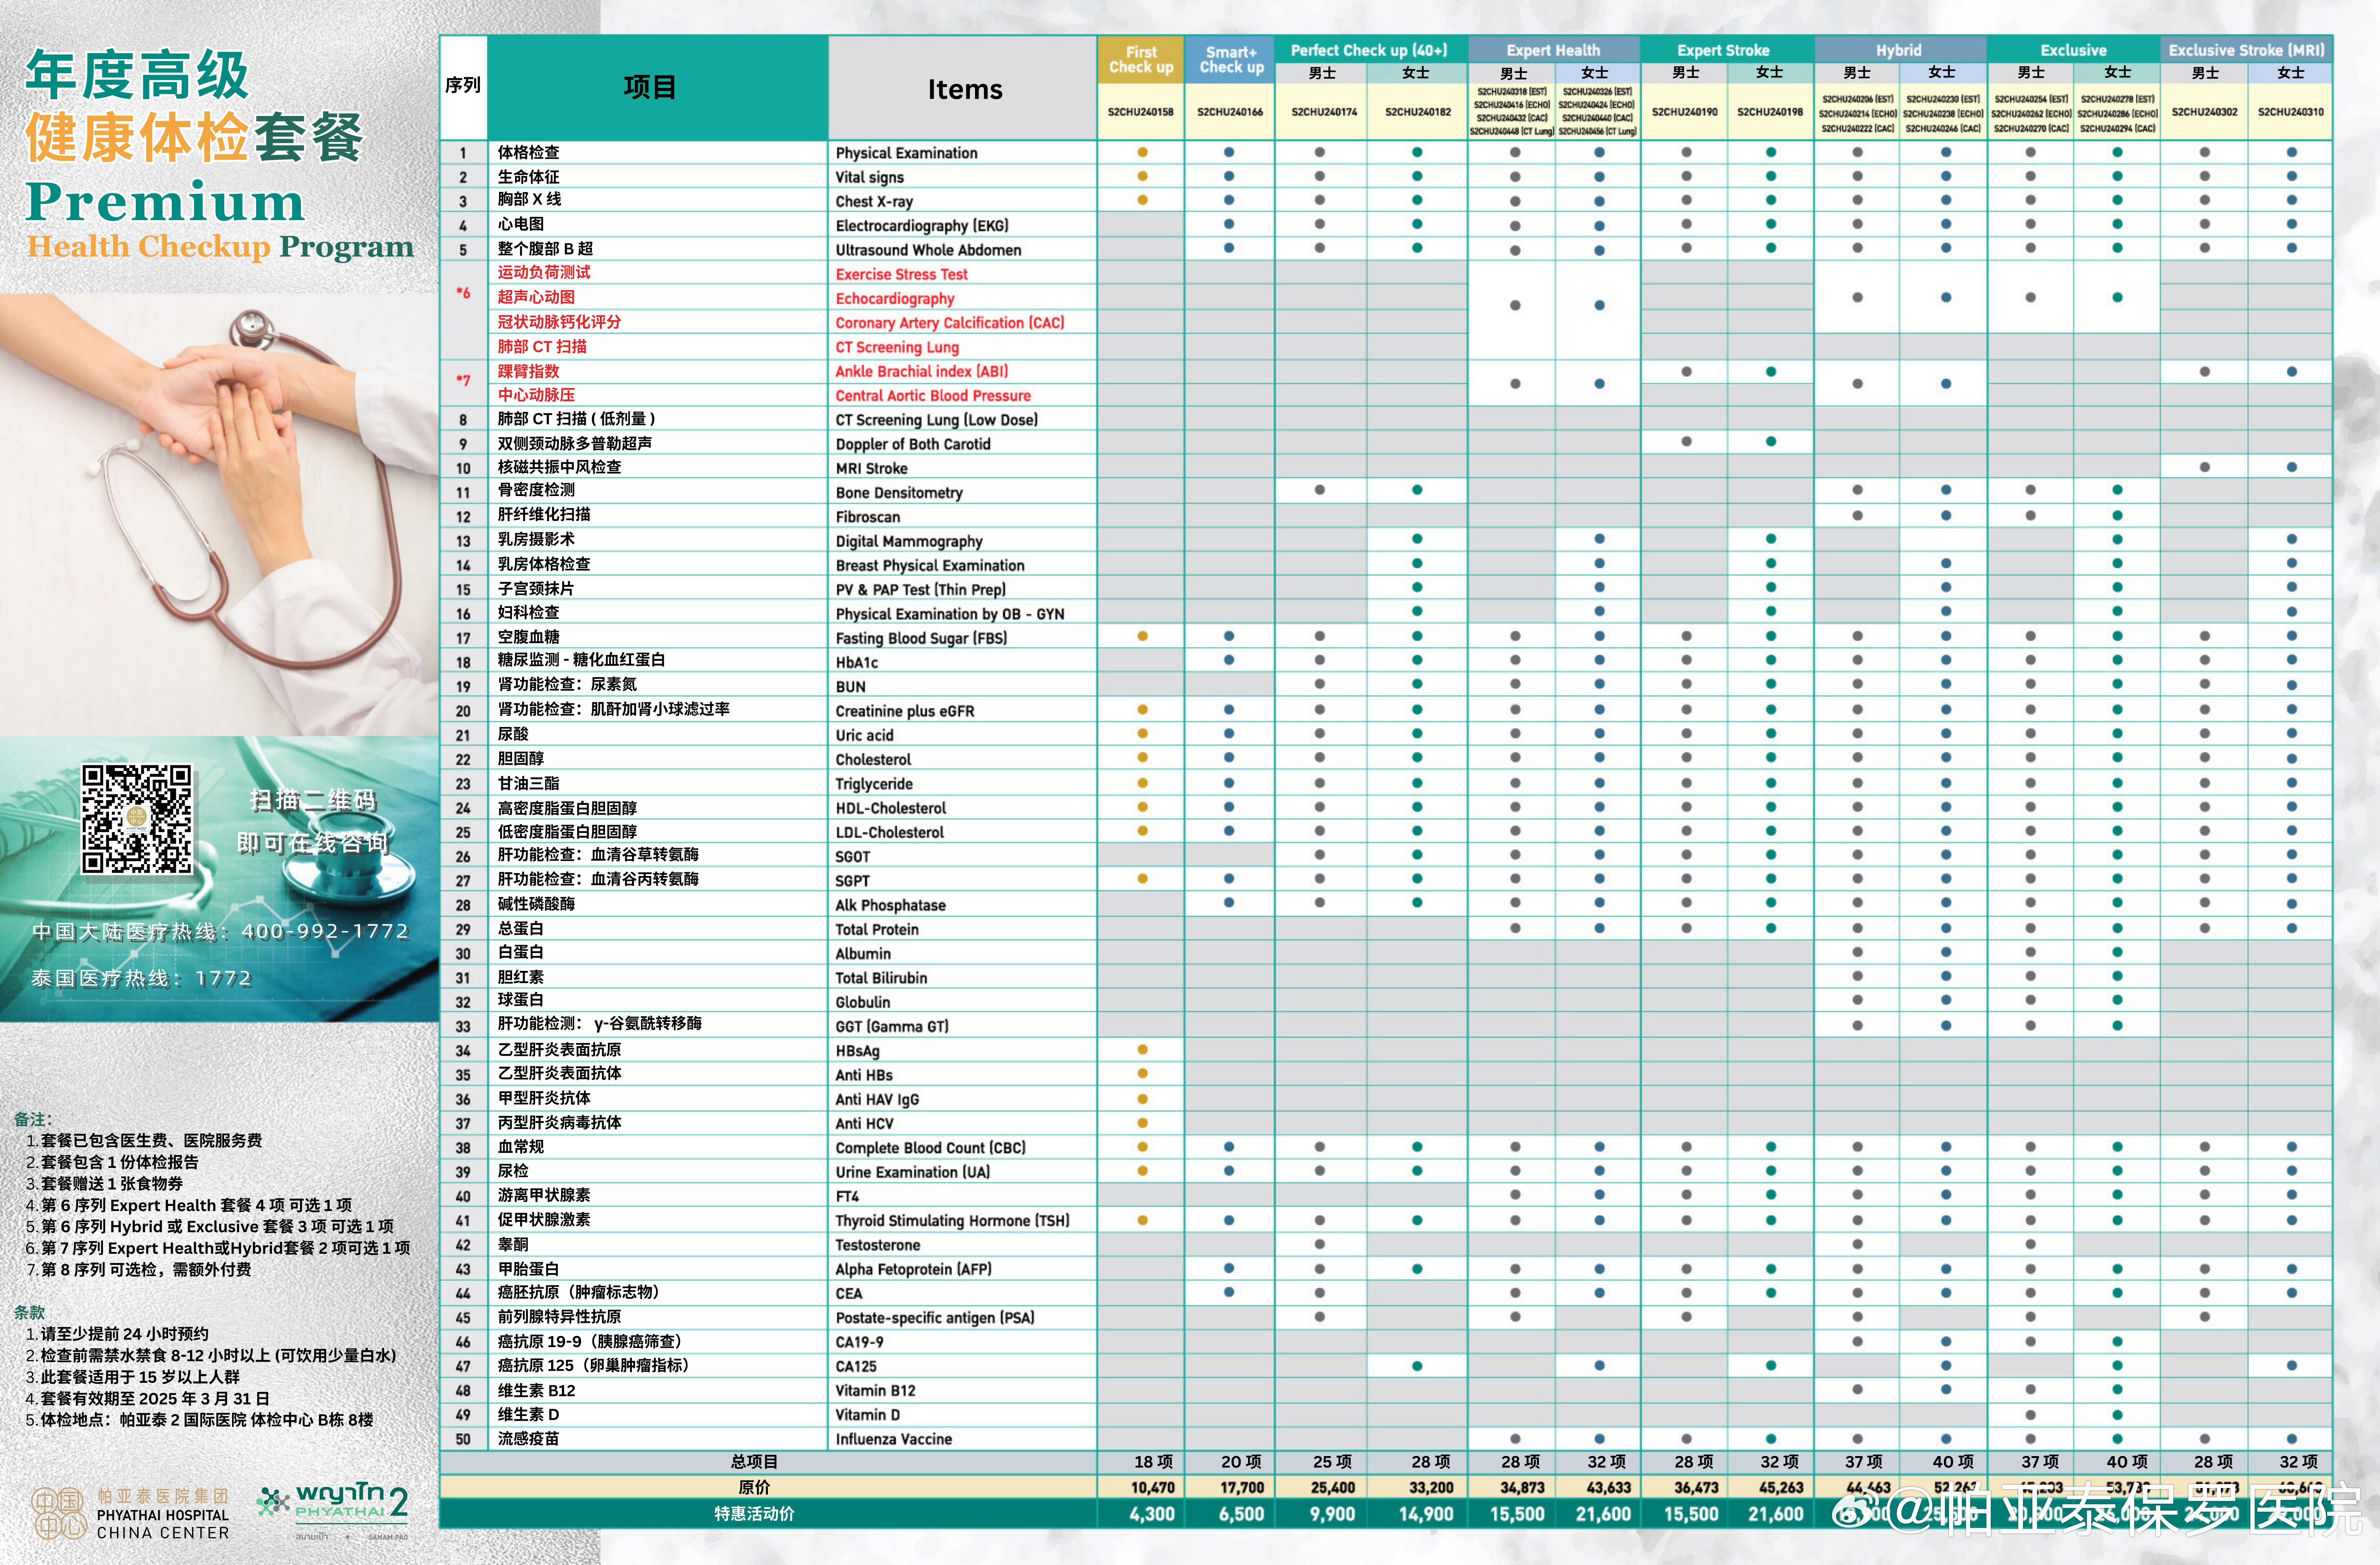This screenshot has height=1565, width=2380.
Task: Select the 'Exclusive' package header
Action: pos(2073,50)
